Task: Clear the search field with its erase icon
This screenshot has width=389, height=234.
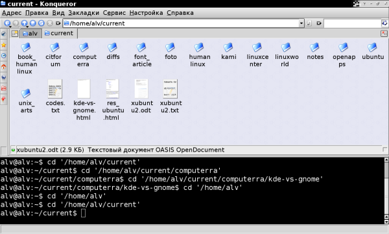Action: [319, 23]
